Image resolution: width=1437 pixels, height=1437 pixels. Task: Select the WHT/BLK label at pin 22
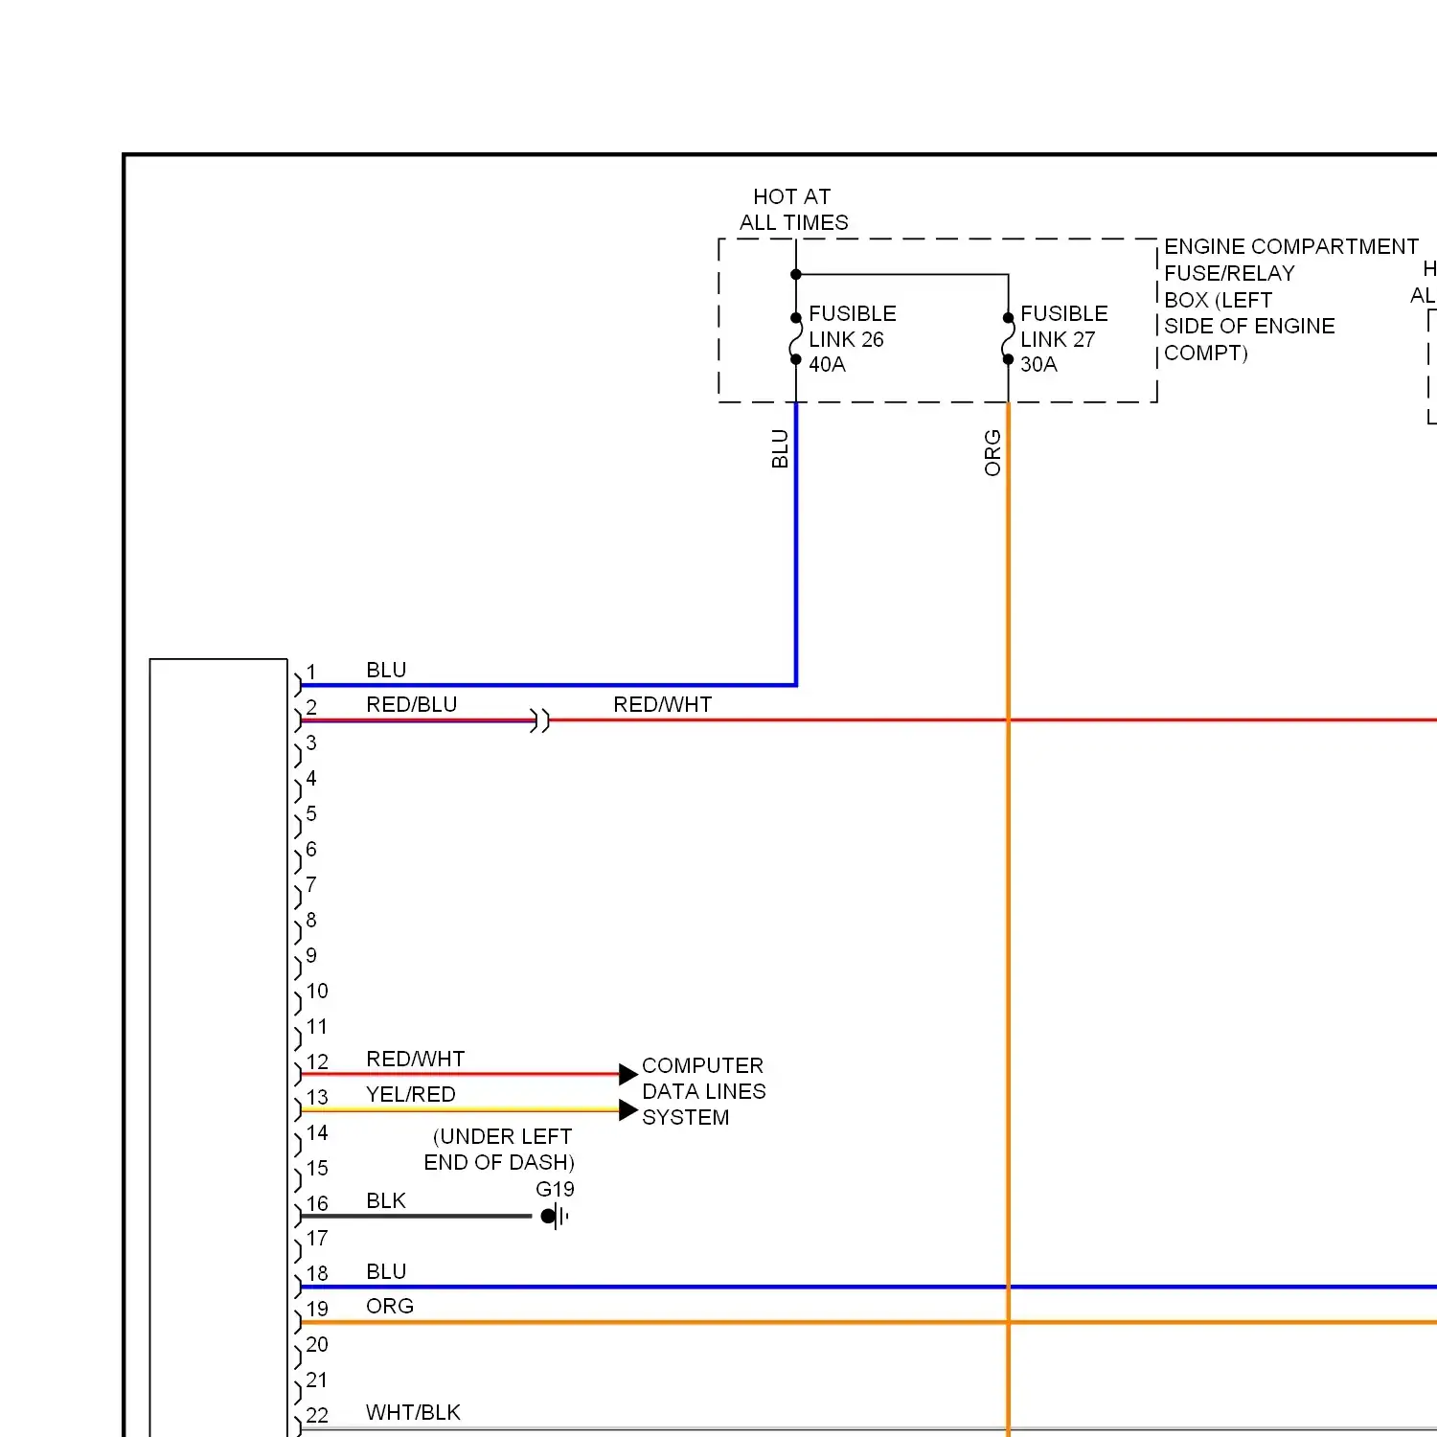click(x=413, y=1412)
